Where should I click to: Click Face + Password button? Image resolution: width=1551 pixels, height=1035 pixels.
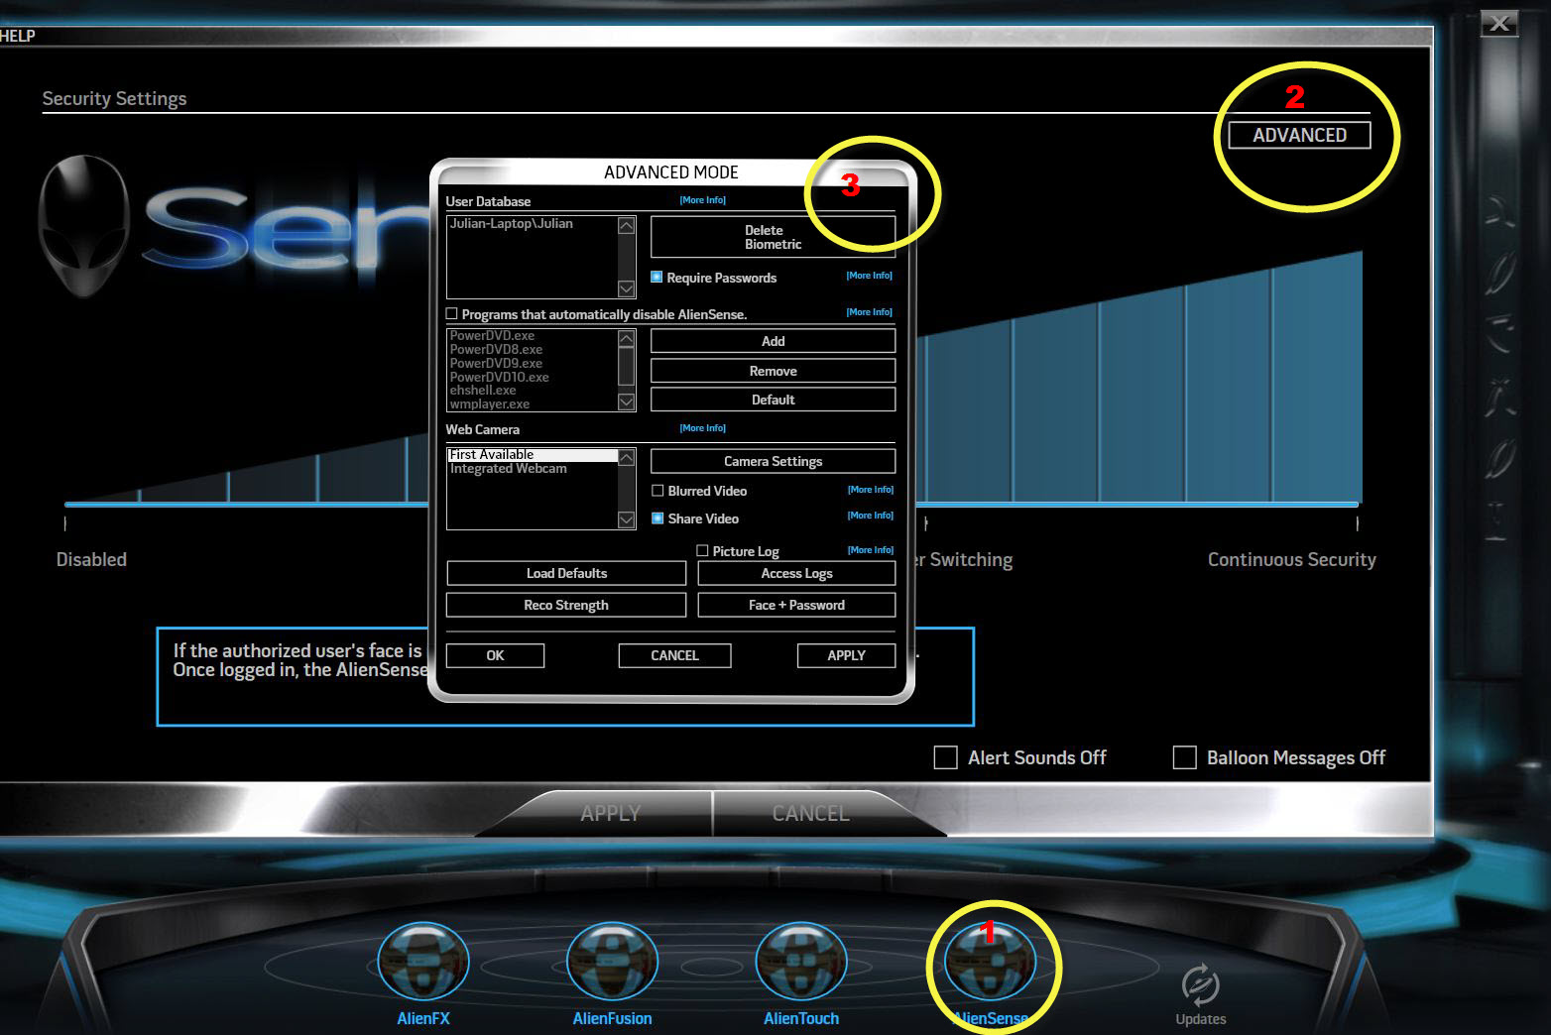coord(796,605)
